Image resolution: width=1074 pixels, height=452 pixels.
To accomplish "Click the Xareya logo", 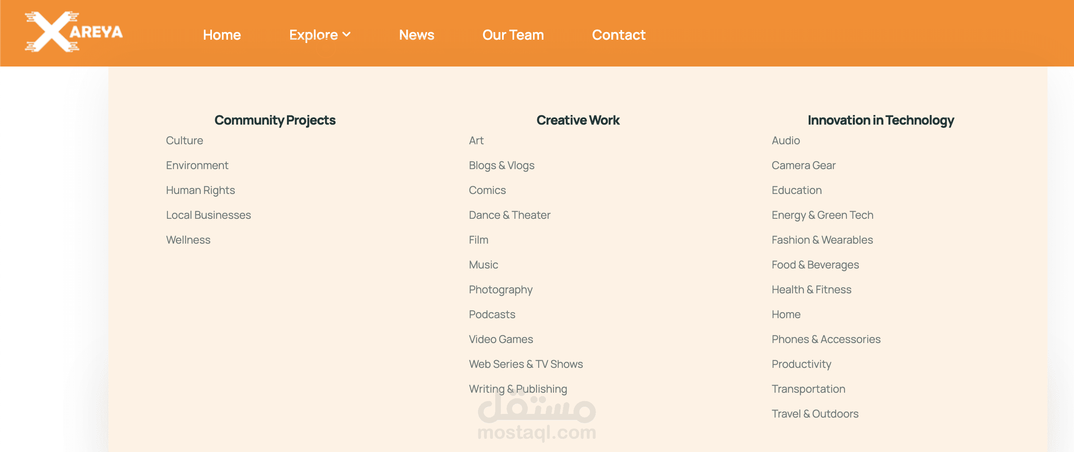I will (74, 32).
